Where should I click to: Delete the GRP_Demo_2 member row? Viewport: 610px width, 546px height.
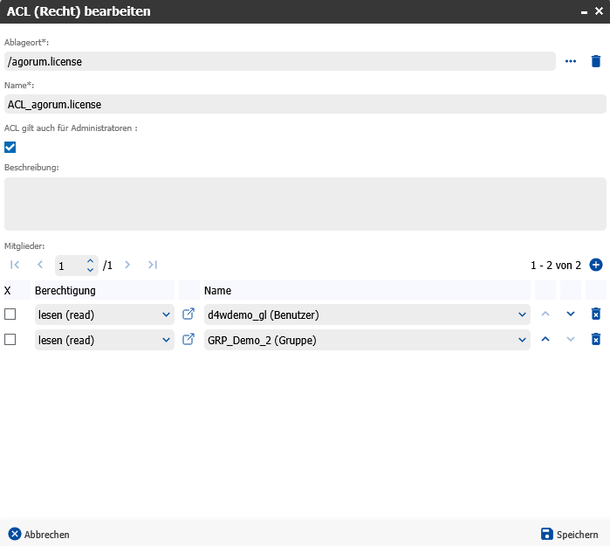pyautogui.click(x=596, y=340)
